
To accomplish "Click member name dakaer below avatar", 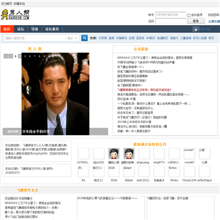I will tap(129, 180).
